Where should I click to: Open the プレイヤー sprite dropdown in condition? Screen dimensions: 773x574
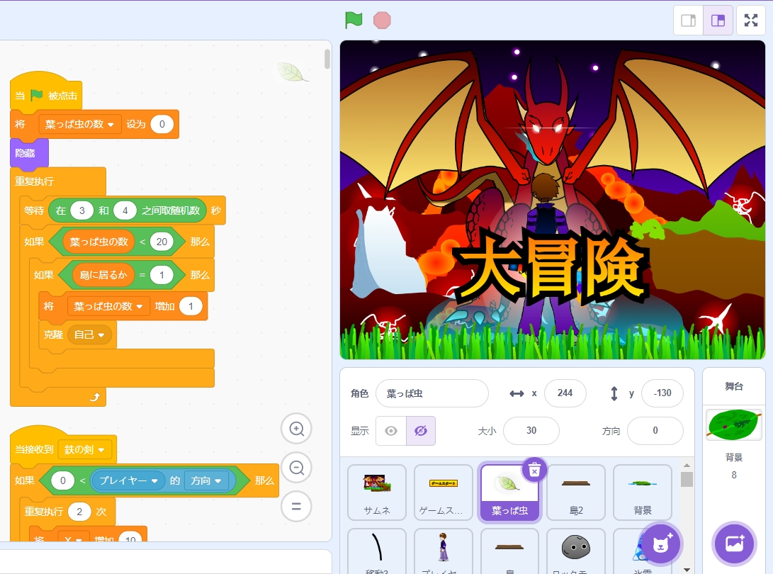[x=128, y=480]
